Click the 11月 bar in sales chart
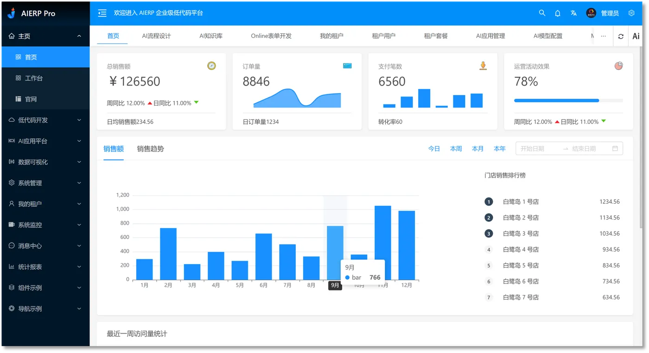 coord(383,243)
